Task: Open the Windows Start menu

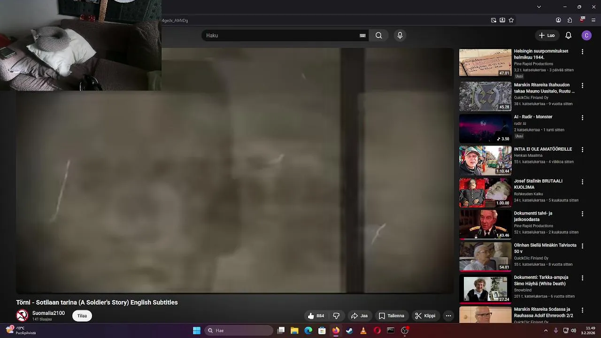Action: [x=197, y=330]
